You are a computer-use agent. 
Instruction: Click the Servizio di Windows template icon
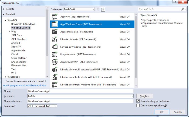[x=55, y=47]
